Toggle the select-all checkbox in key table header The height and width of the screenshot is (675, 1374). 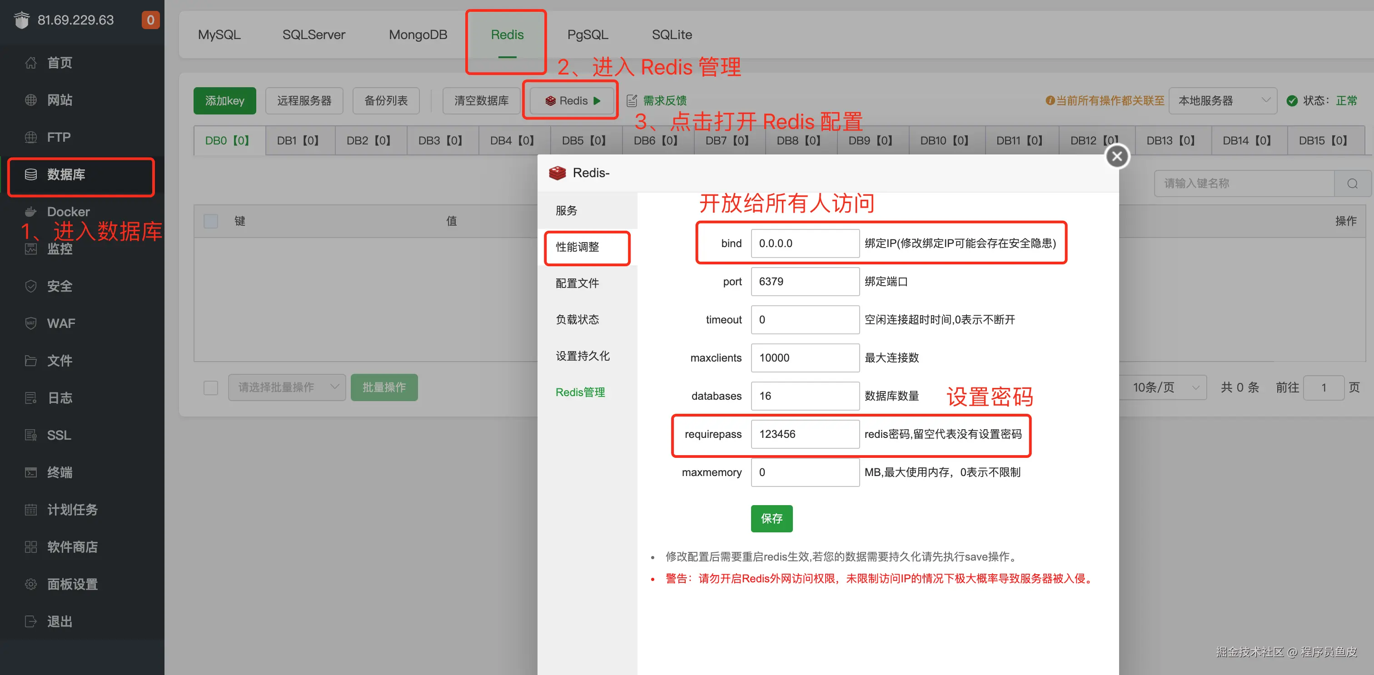(211, 221)
